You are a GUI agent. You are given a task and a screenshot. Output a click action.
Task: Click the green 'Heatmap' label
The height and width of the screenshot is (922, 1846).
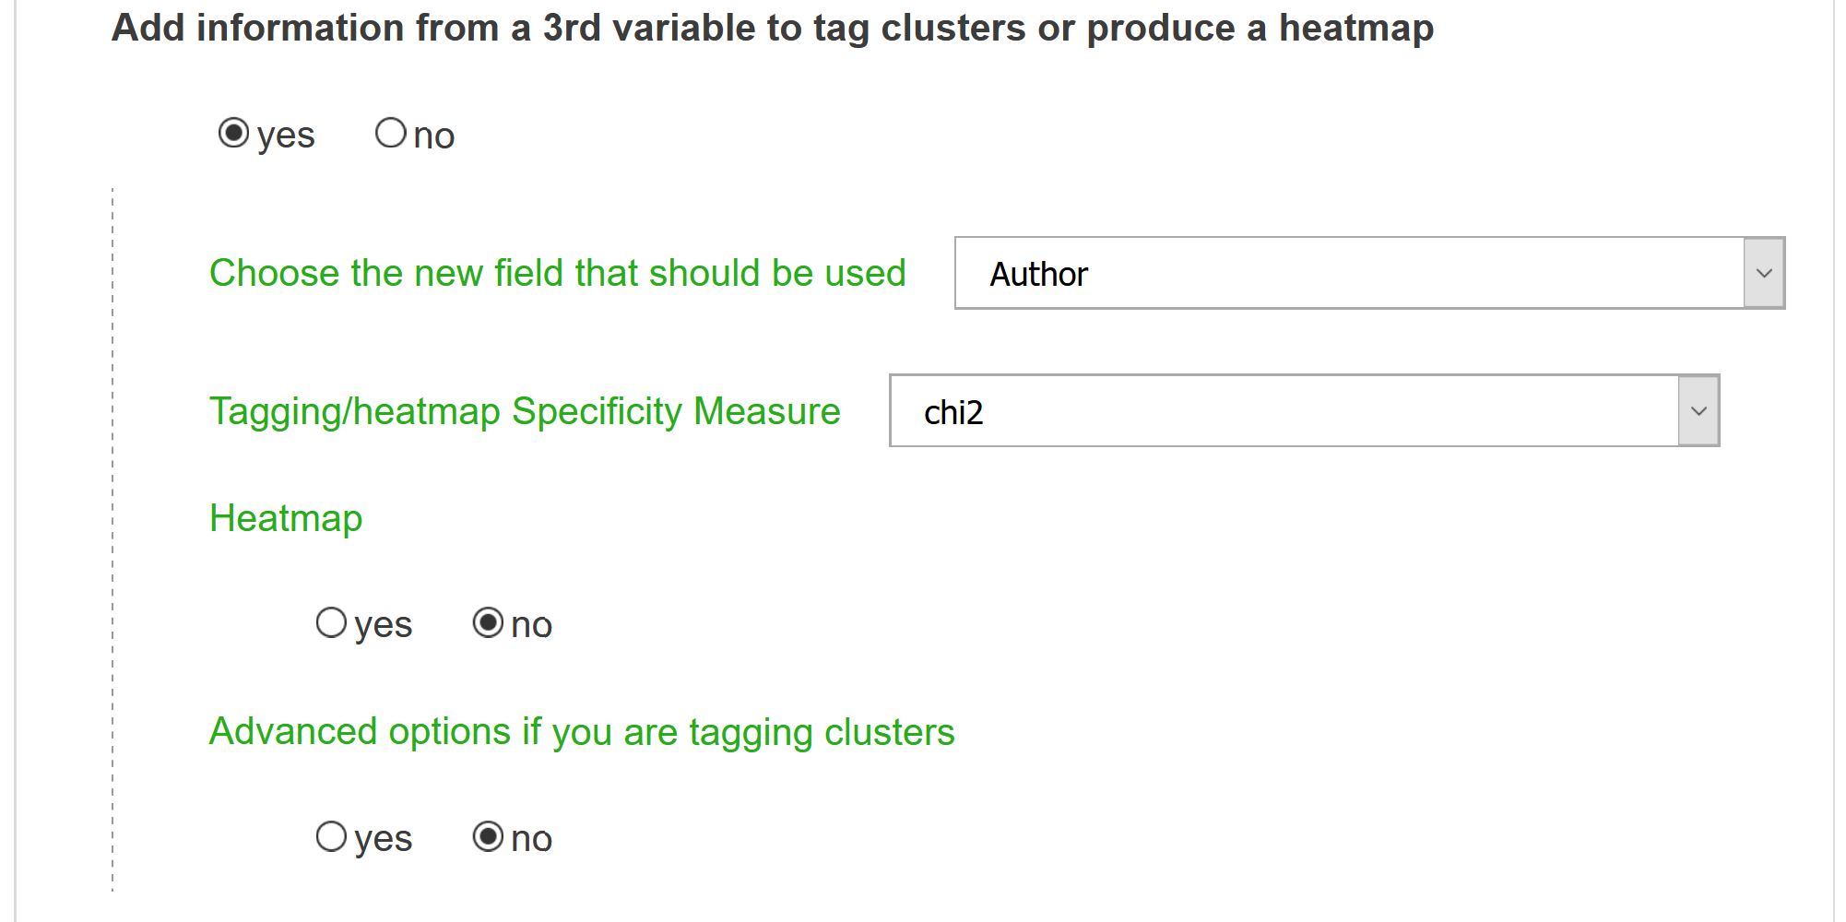tap(286, 518)
